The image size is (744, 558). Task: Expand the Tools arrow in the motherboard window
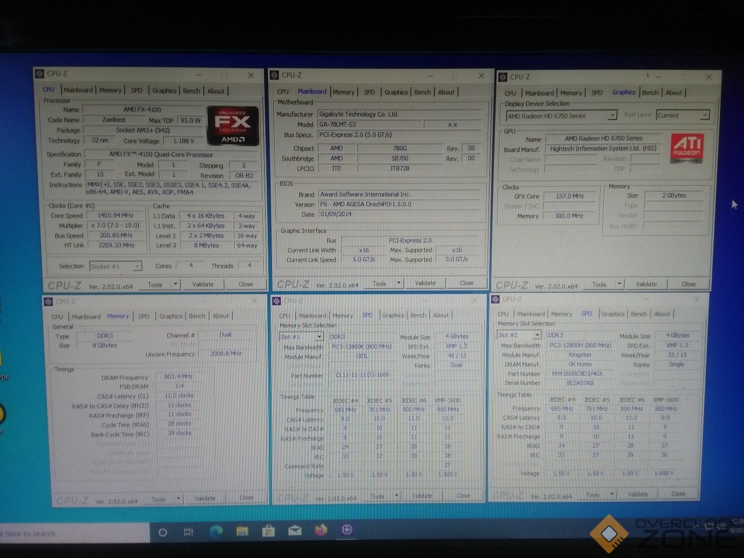coord(399,283)
